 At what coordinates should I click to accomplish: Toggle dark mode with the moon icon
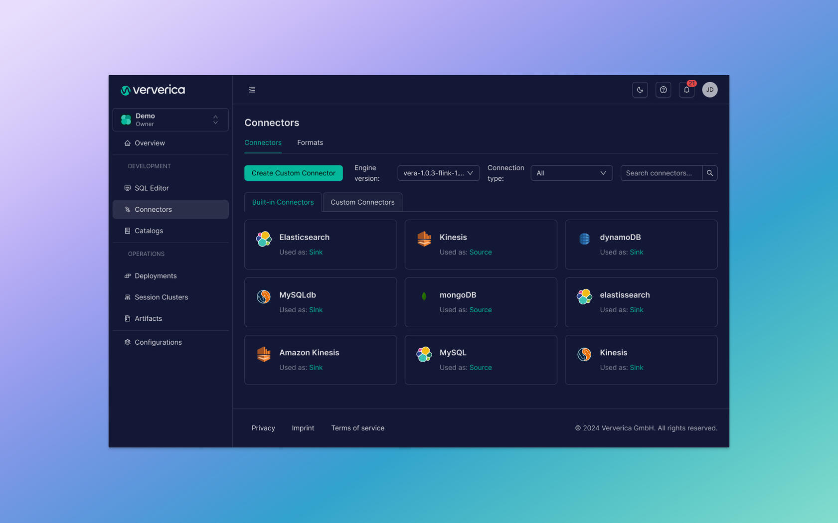click(640, 90)
